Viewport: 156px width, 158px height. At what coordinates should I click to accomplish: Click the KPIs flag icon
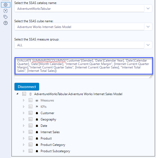[x=37, y=107]
